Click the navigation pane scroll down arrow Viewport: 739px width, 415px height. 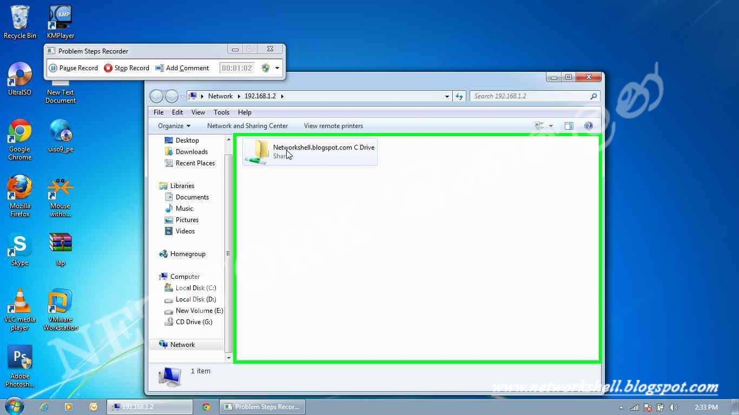pyautogui.click(x=228, y=358)
